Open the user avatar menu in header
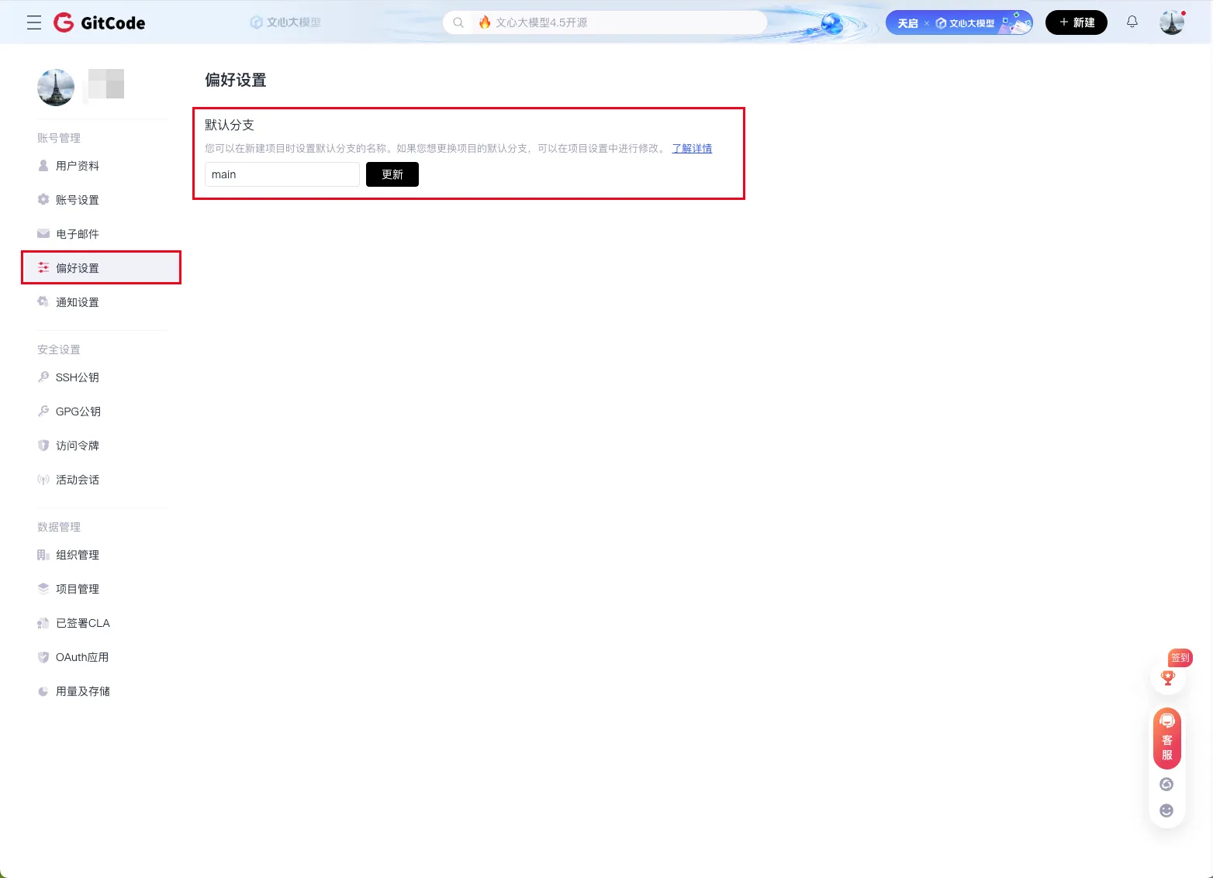Image resolution: width=1213 pixels, height=878 pixels. (1172, 22)
